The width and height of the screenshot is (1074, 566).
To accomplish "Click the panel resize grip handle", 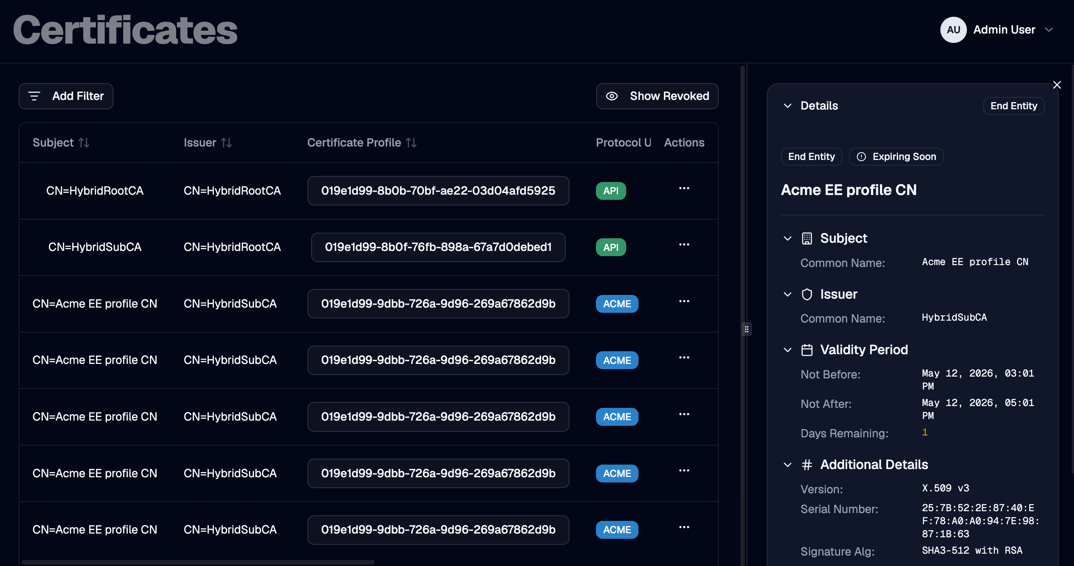I will point(746,329).
